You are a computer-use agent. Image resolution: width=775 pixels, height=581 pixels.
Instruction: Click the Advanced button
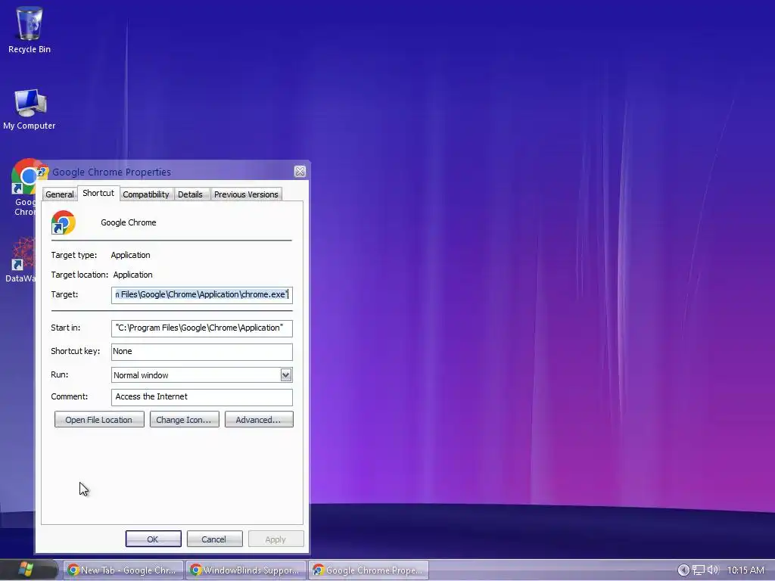(x=259, y=419)
